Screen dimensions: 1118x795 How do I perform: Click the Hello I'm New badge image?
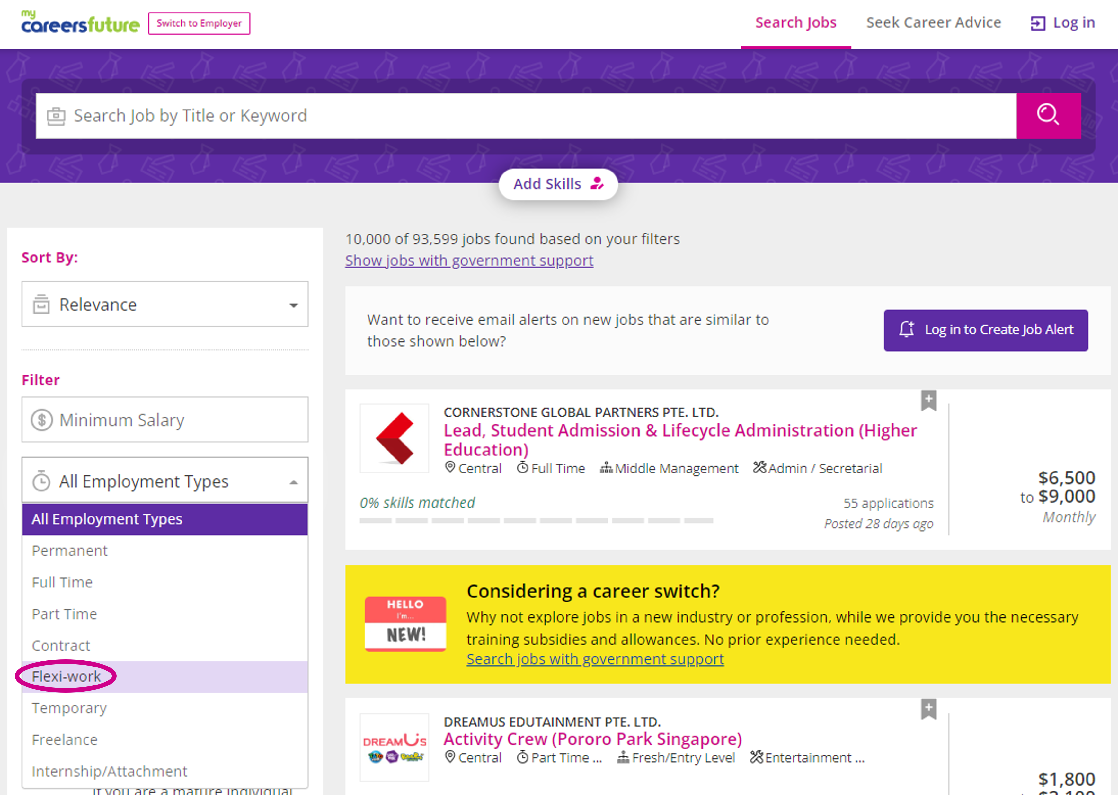click(x=405, y=624)
